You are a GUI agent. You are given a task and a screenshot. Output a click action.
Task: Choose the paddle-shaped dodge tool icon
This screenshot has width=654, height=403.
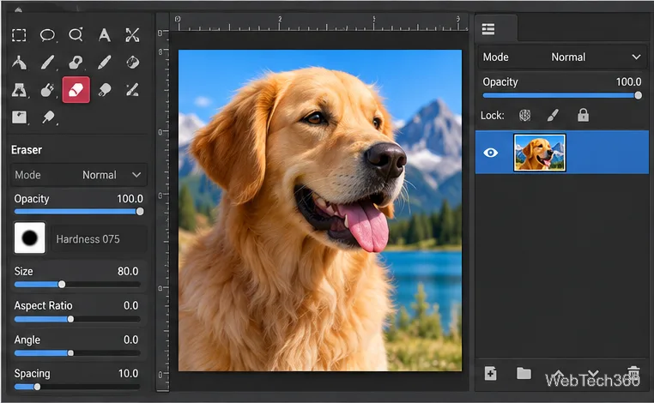(48, 117)
